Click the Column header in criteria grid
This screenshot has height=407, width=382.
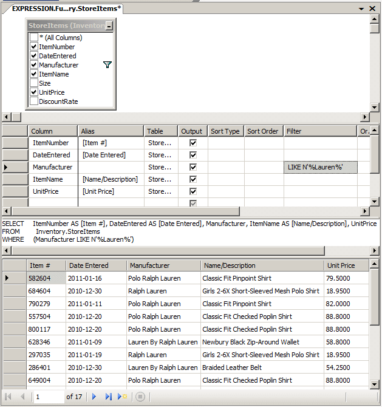(53, 131)
